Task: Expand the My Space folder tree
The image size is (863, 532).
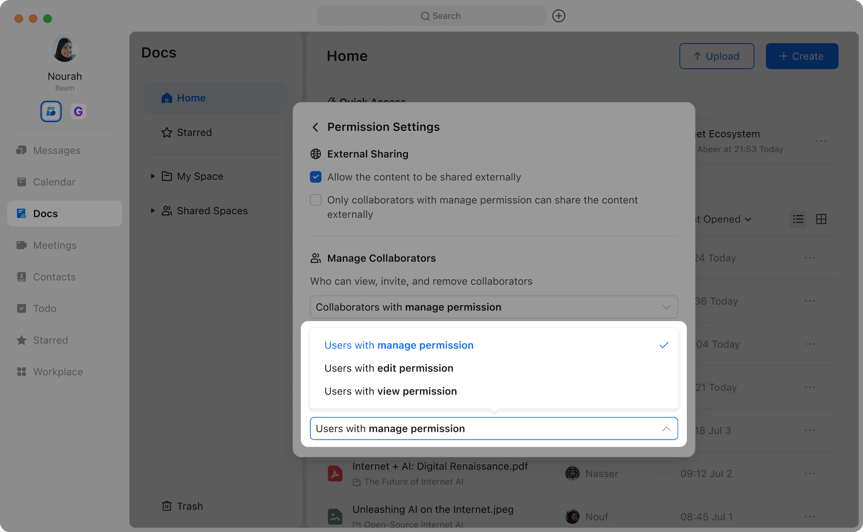Action: pyautogui.click(x=153, y=176)
